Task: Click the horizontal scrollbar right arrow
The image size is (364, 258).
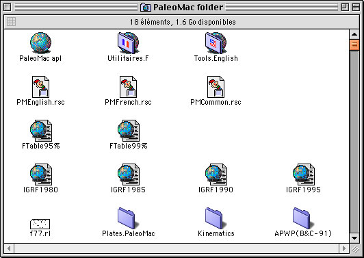Action: pos(344,248)
